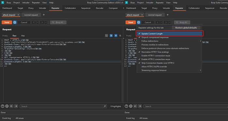Go to previous request in right window history
Viewport: 228px width, 121px height.
click(158, 22)
